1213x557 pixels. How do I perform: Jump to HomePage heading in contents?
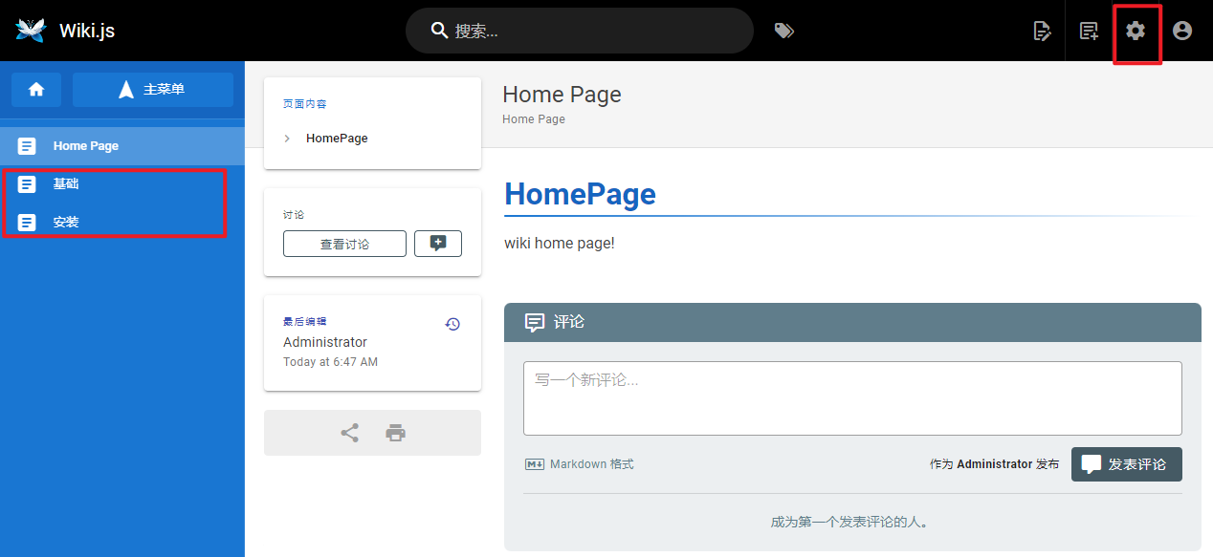click(337, 139)
